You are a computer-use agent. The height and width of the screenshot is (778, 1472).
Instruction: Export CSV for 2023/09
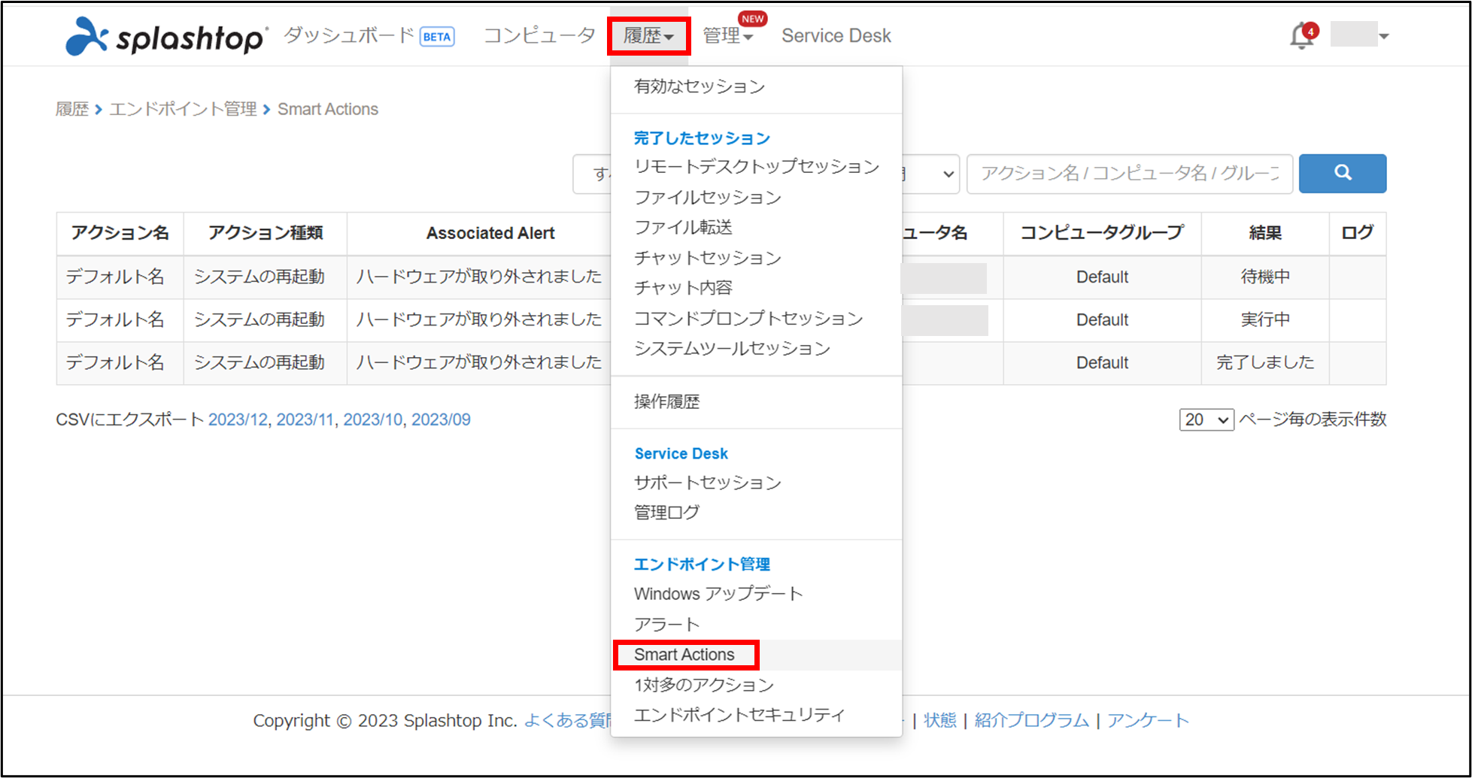coord(441,419)
